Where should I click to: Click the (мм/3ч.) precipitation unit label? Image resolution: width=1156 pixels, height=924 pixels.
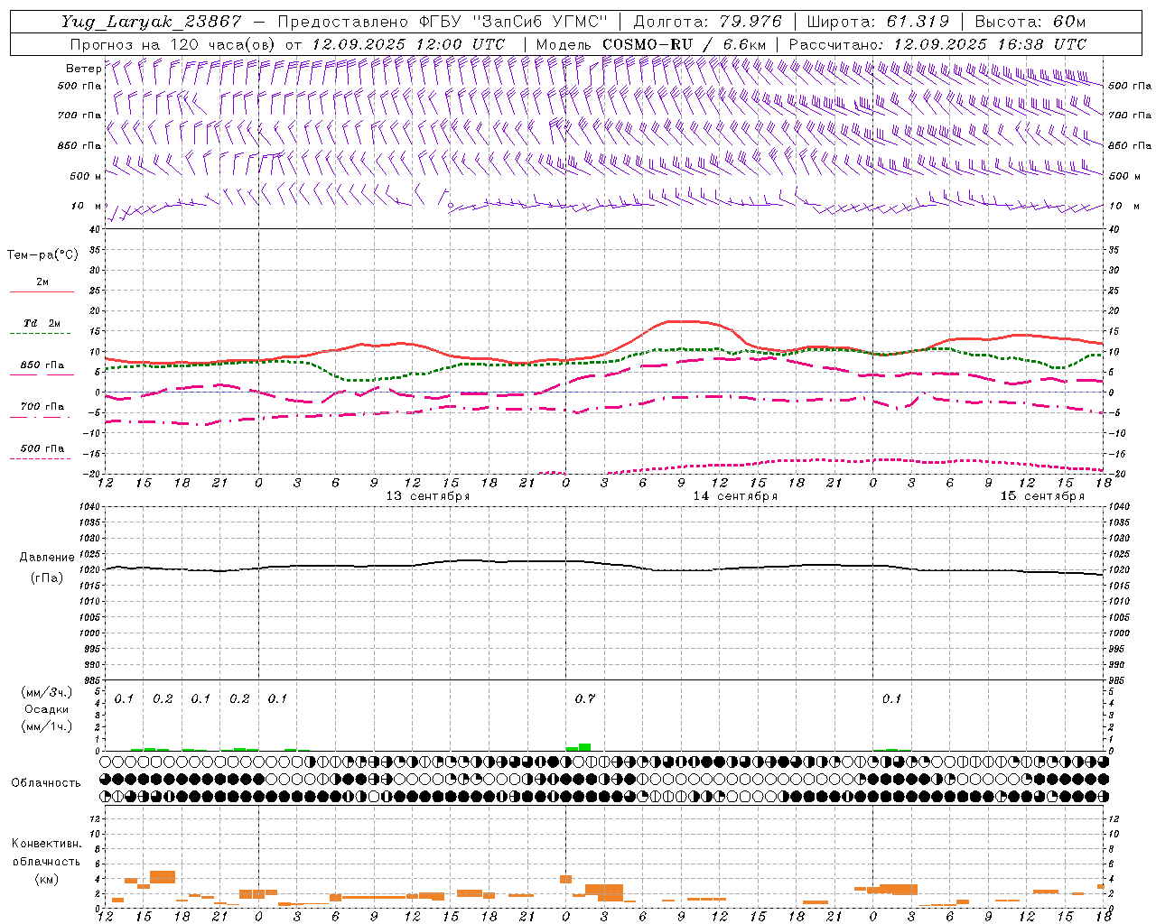(46, 692)
